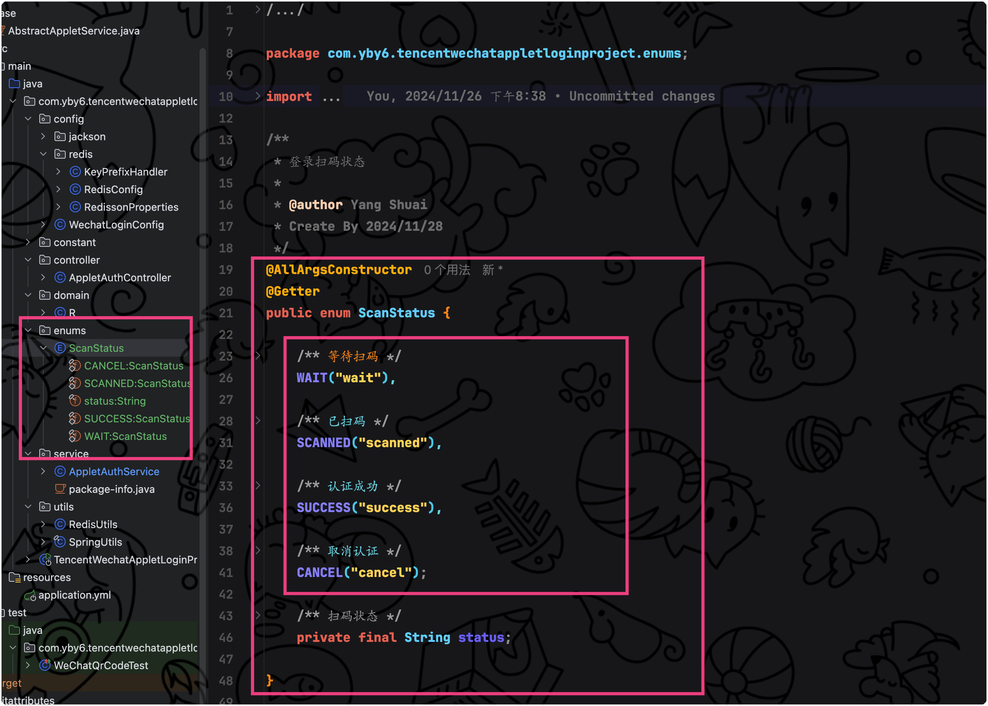Expand the jackson package

(43, 137)
